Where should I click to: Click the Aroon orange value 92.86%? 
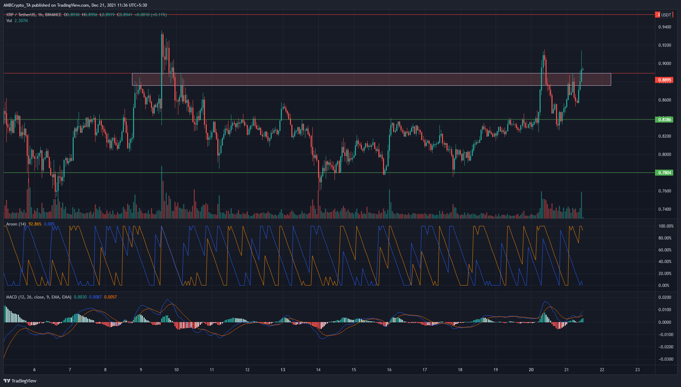[35, 224]
